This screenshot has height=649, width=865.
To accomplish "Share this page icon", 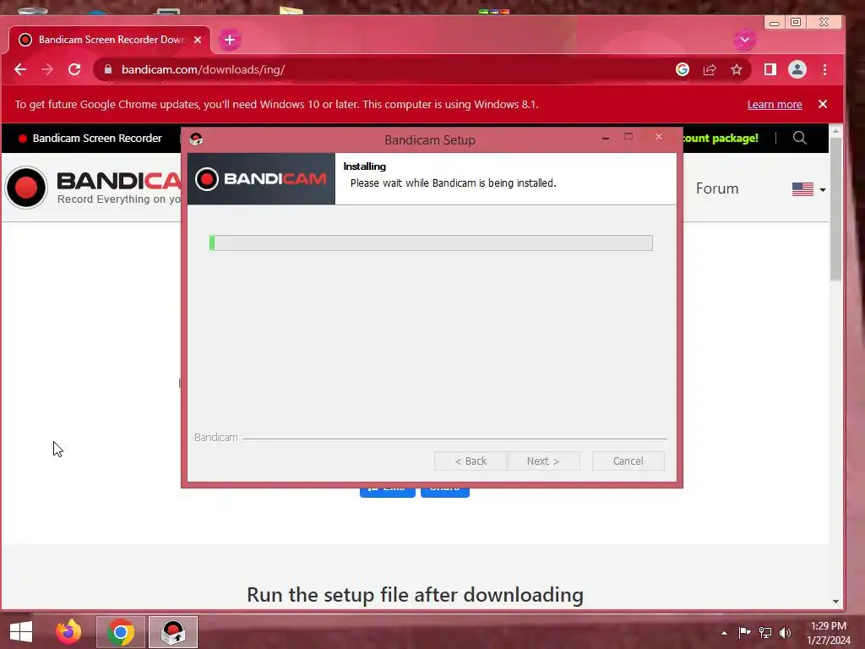I will [x=710, y=69].
